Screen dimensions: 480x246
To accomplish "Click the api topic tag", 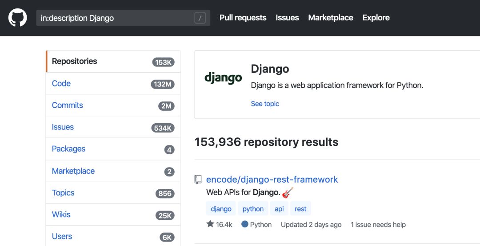I will 279,209.
